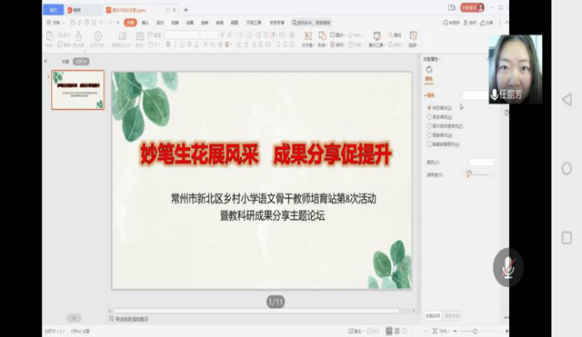Image resolution: width=582 pixels, height=337 pixels.
Task: Click the Arrange icon
Action: 333,45
